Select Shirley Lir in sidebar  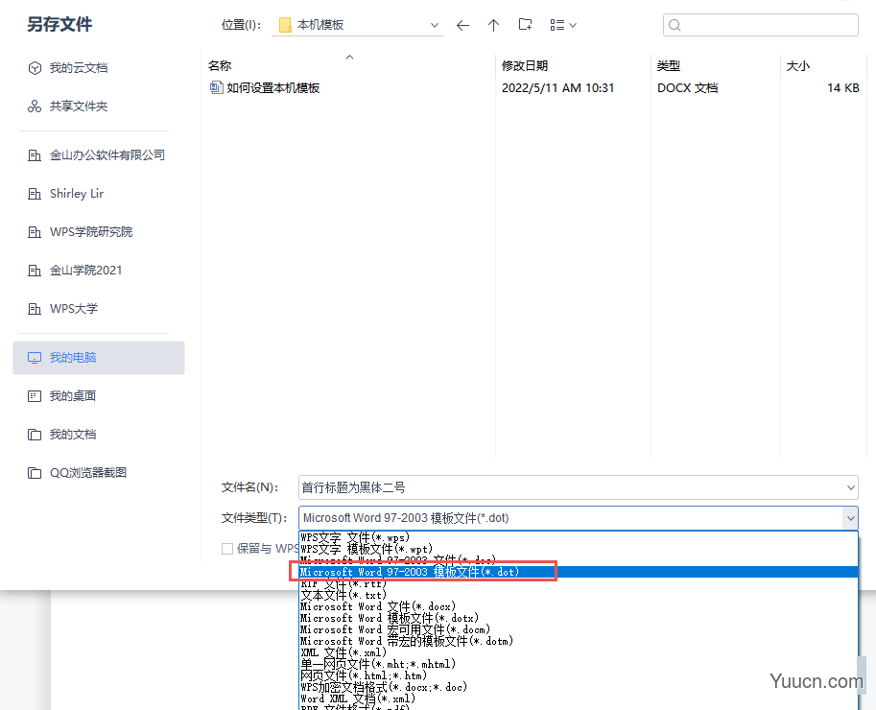point(66,194)
